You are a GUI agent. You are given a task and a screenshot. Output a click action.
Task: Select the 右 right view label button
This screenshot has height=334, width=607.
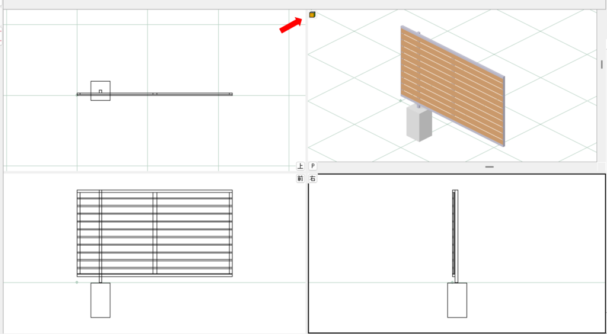pyautogui.click(x=313, y=178)
